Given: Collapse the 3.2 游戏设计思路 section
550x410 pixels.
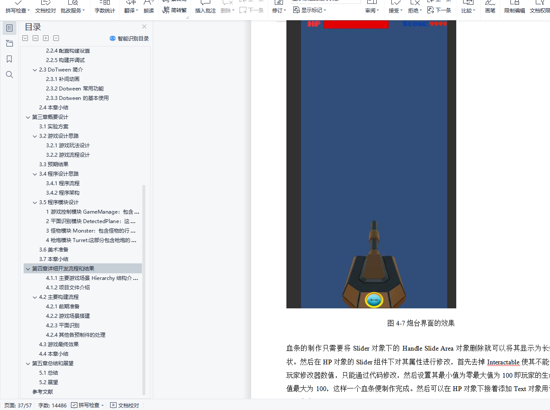Looking at the screenshot, I should tap(35, 136).
